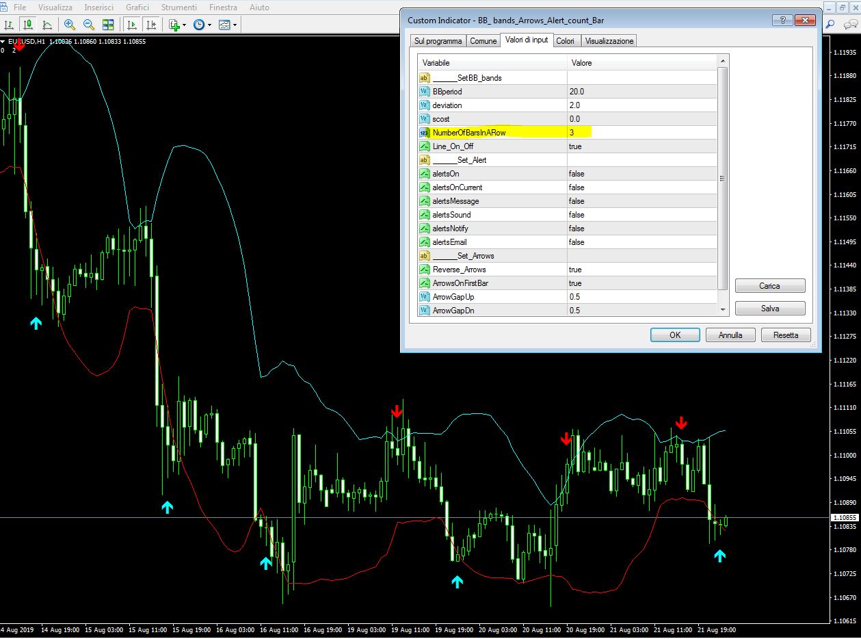Select the 'false' value of alertsNotify
Image resolution: width=861 pixels, height=639 pixels.
click(x=577, y=229)
